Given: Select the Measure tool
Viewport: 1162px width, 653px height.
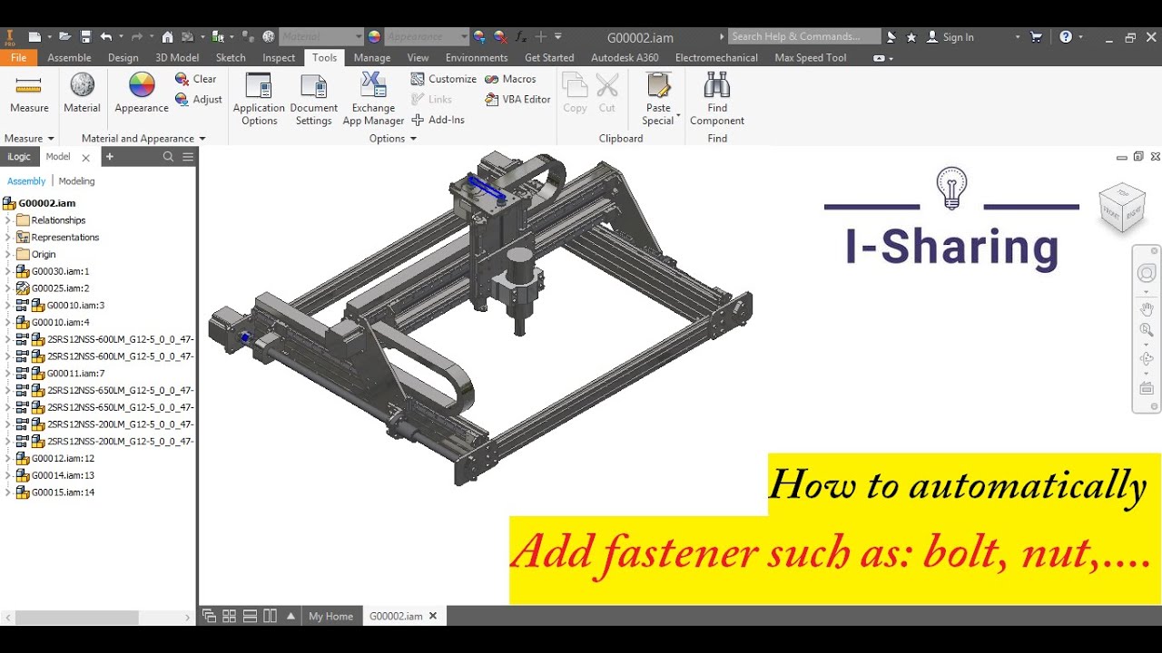Looking at the screenshot, I should tap(29, 94).
